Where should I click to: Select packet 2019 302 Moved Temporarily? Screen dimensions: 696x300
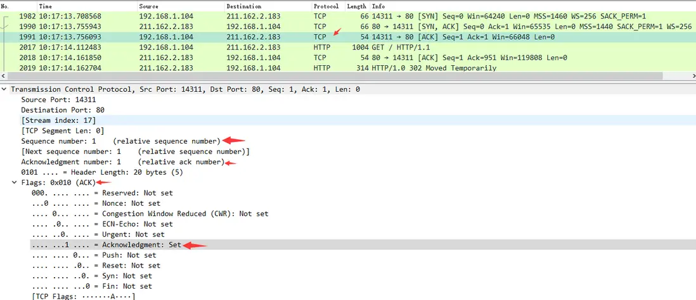click(348, 68)
